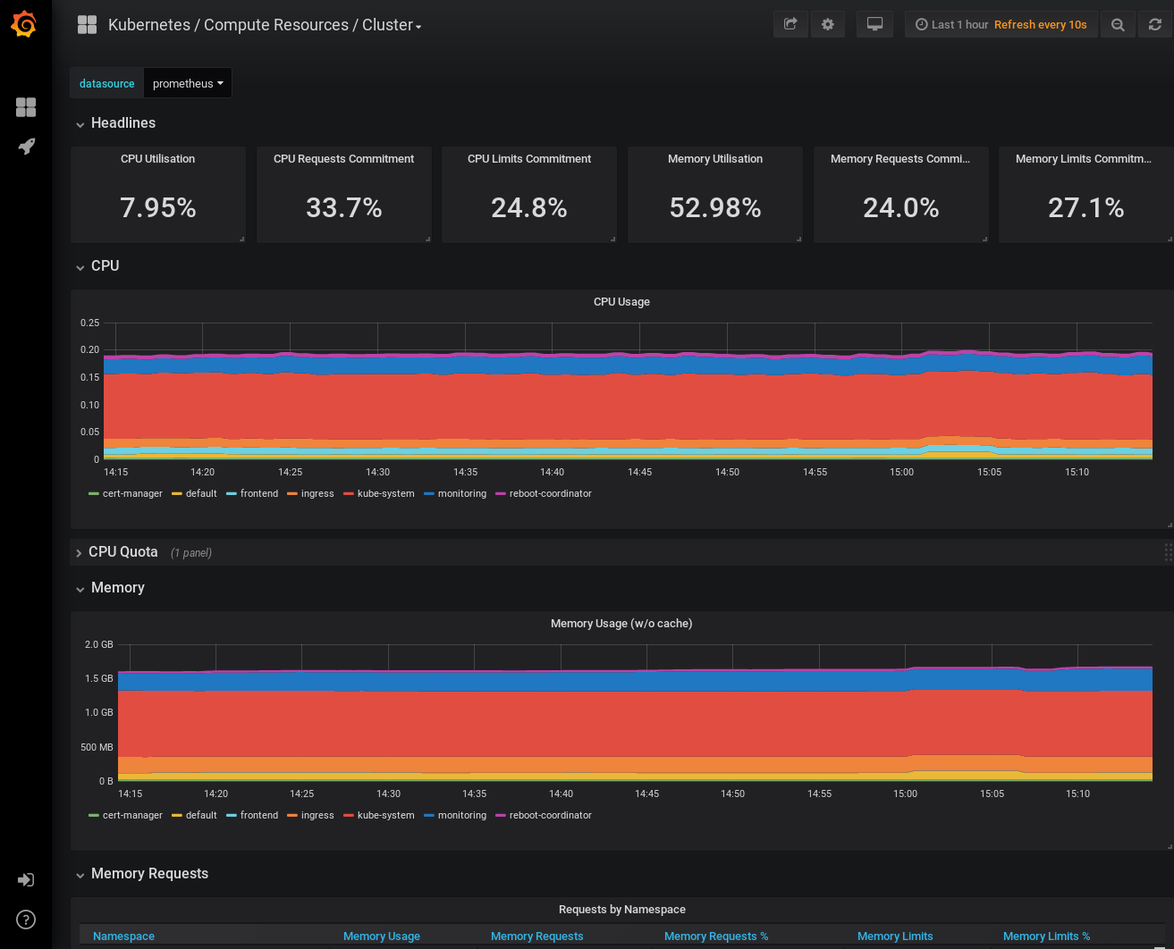Expand the CPU Quota row
This screenshot has height=949, width=1174.
point(122,552)
